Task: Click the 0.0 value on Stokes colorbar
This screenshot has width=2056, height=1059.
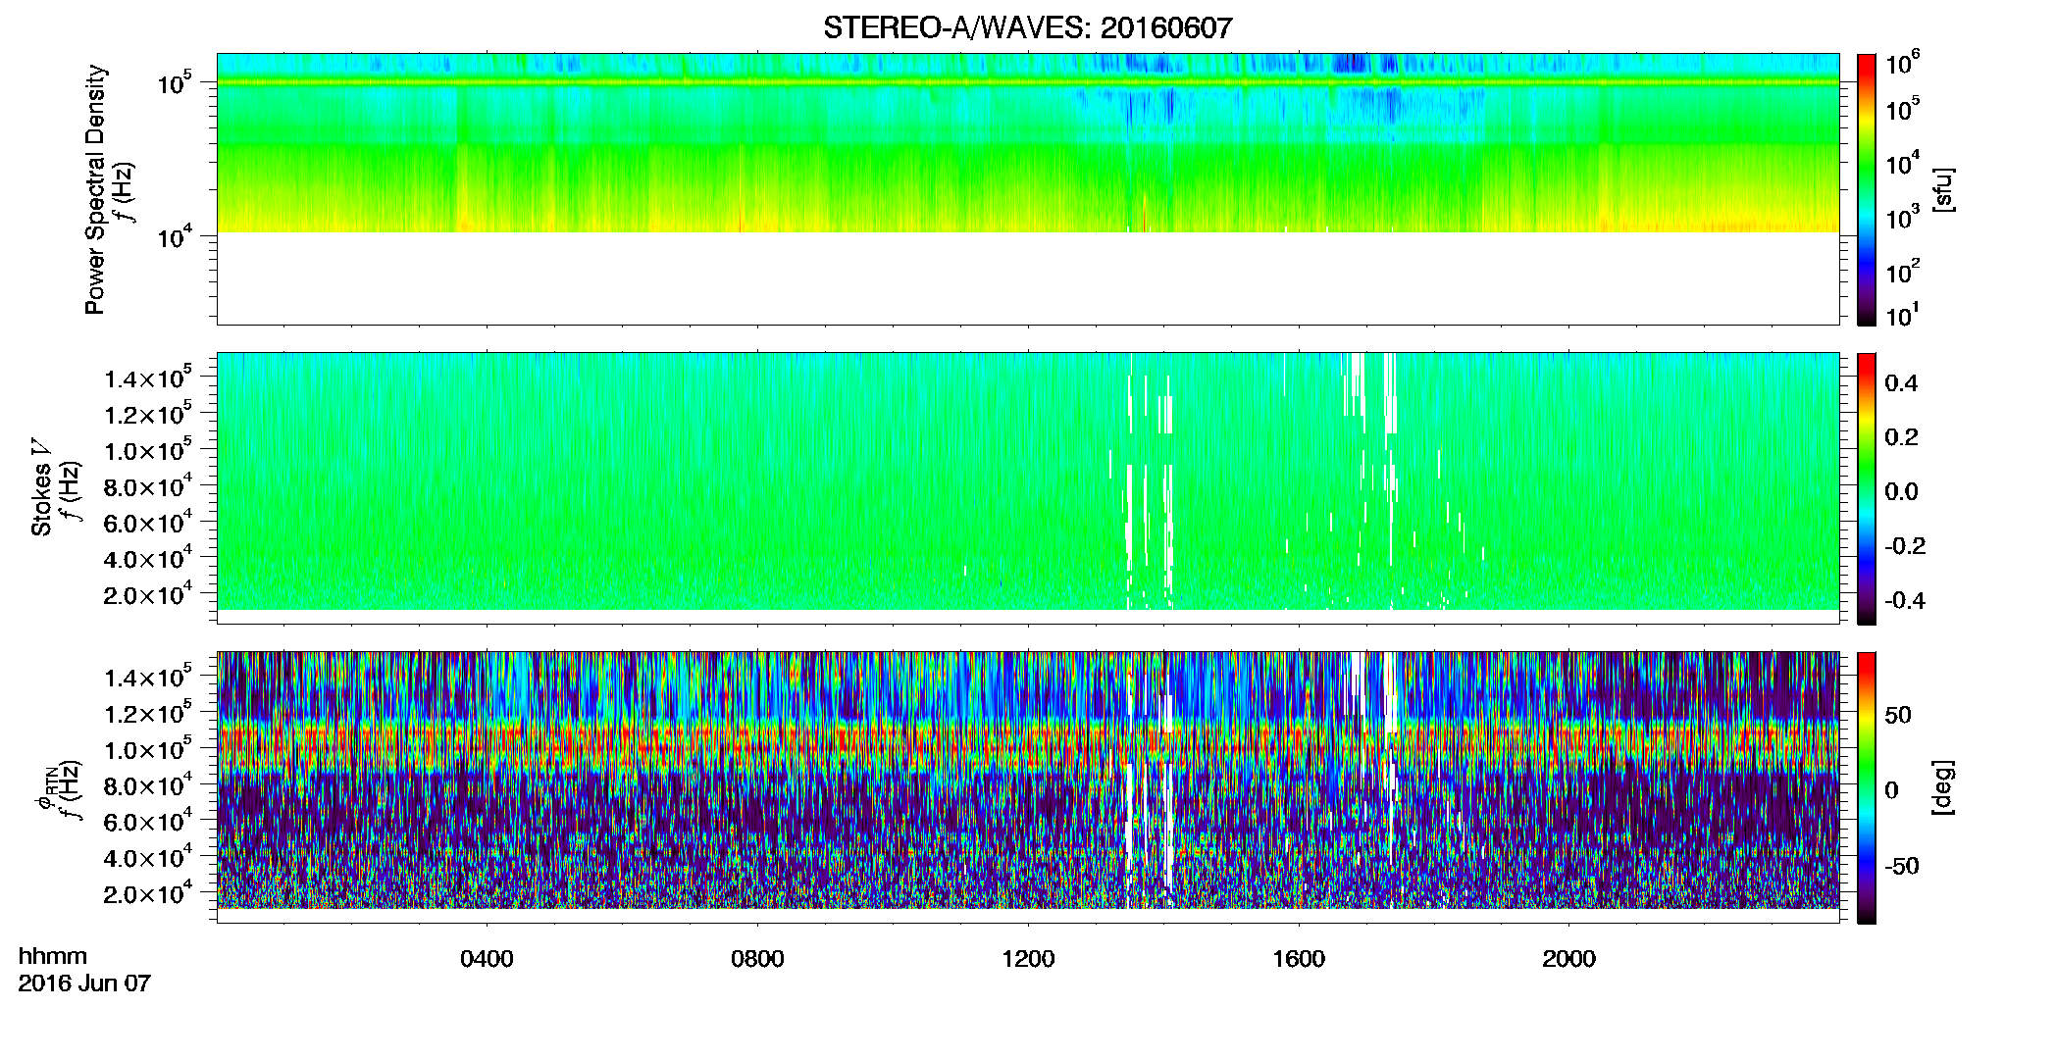Action: 1901,492
